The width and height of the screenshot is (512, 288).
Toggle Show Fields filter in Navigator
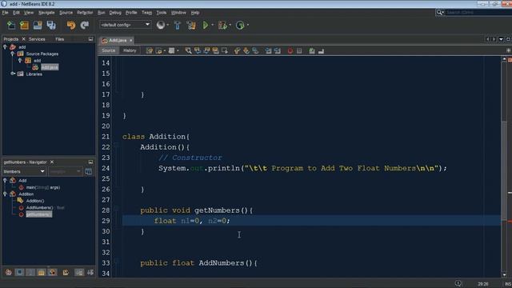(19, 272)
